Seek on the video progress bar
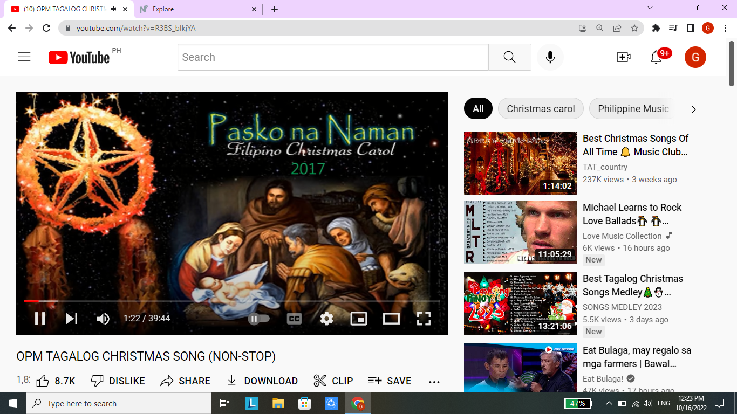 (232, 301)
